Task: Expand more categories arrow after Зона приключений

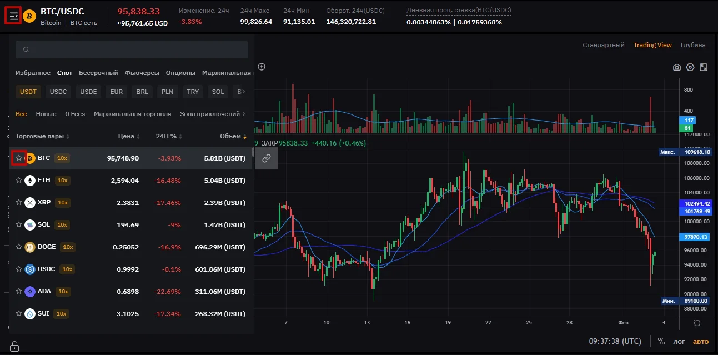Action: click(x=244, y=114)
